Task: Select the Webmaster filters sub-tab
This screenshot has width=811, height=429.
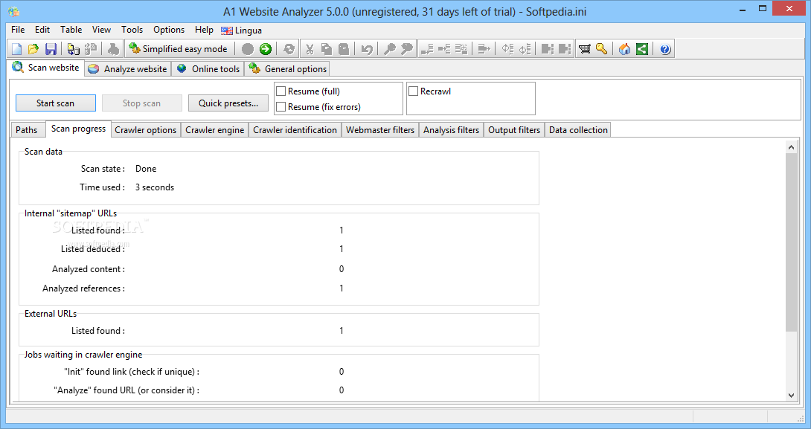Action: click(380, 129)
